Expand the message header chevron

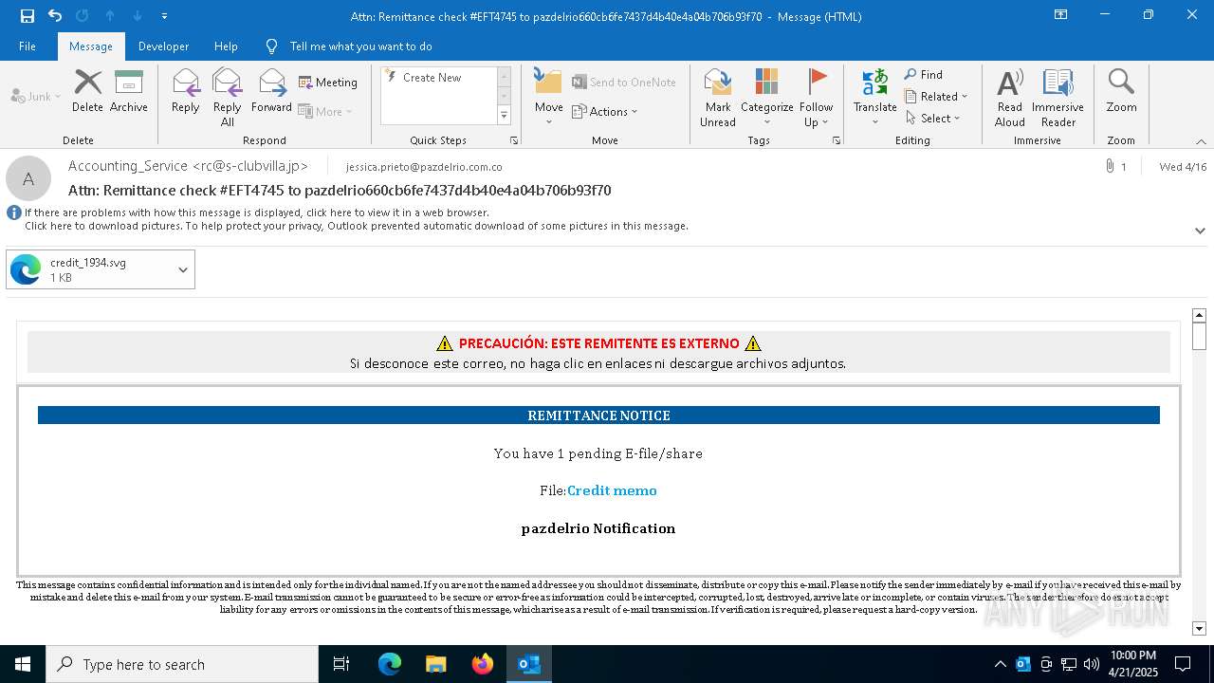1200,231
